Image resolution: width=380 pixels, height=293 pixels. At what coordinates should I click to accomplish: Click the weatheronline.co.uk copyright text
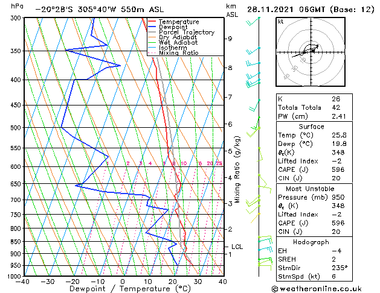point(317,289)
